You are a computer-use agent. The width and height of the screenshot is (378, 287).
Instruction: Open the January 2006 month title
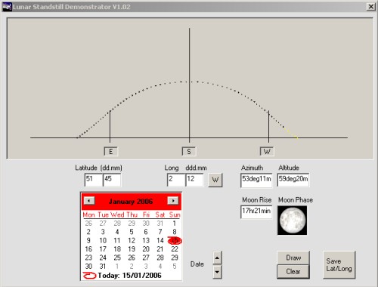(131, 202)
